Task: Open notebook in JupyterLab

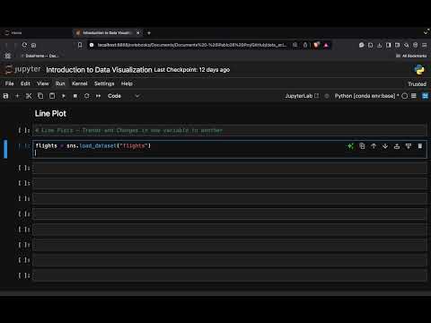Action: coord(302,96)
